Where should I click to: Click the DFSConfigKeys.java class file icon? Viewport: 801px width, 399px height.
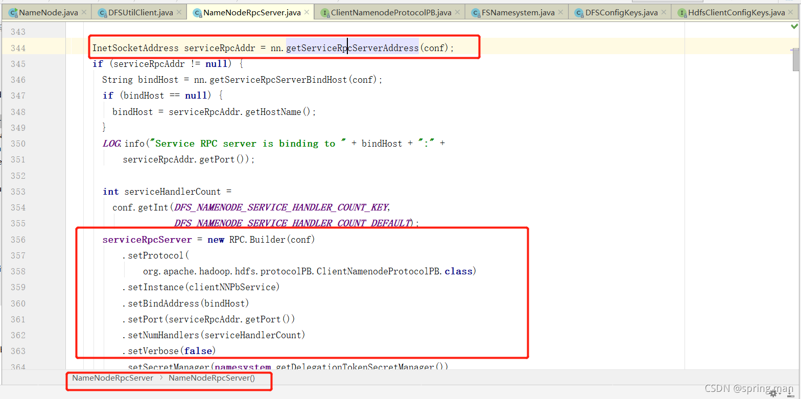[x=578, y=12]
